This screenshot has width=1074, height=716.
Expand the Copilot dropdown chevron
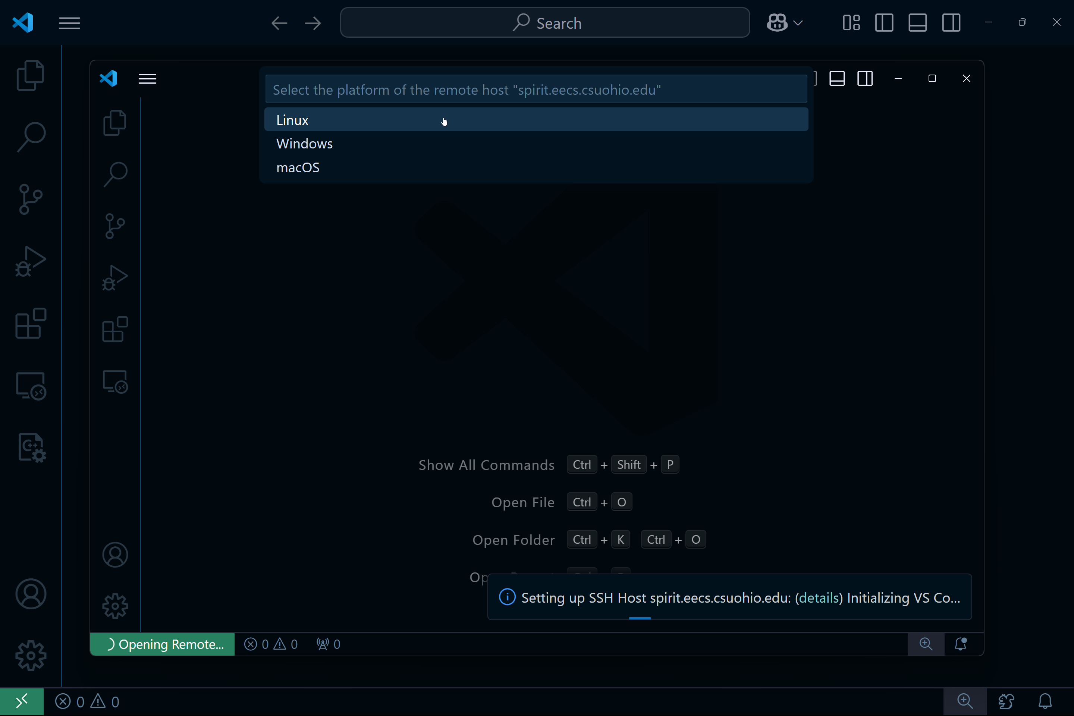point(798,23)
